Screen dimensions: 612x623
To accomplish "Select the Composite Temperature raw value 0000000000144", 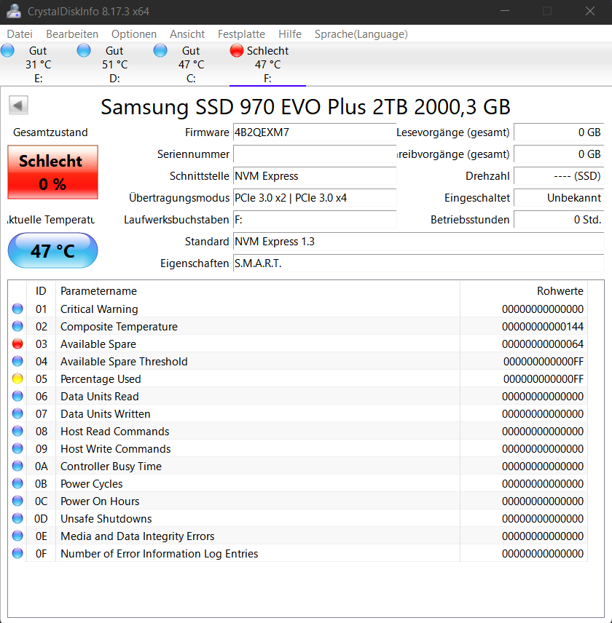I will point(542,327).
